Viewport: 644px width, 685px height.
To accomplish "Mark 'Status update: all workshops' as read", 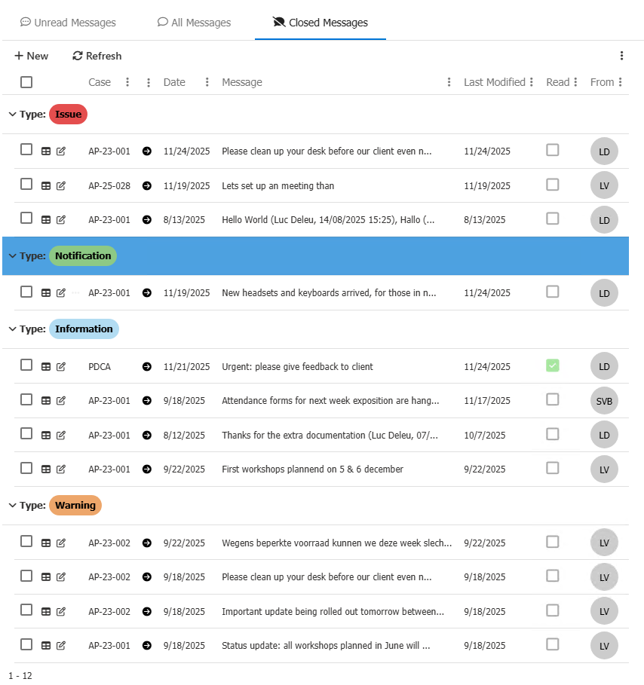I will (x=553, y=644).
